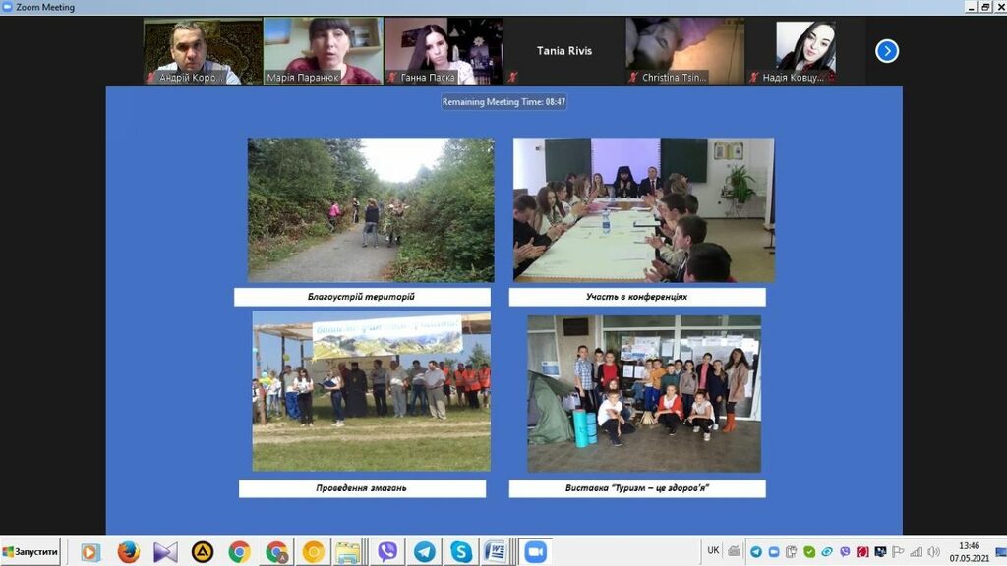Open Skype from the taskbar
This screenshot has height=566, width=1007.
pos(460,552)
